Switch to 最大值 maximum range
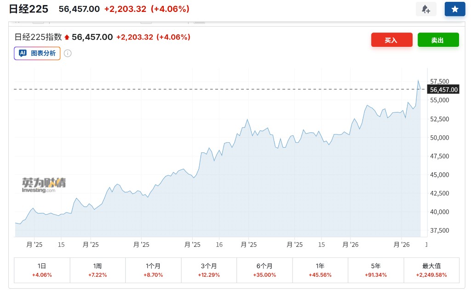This screenshot has height=296, width=471. [431, 270]
